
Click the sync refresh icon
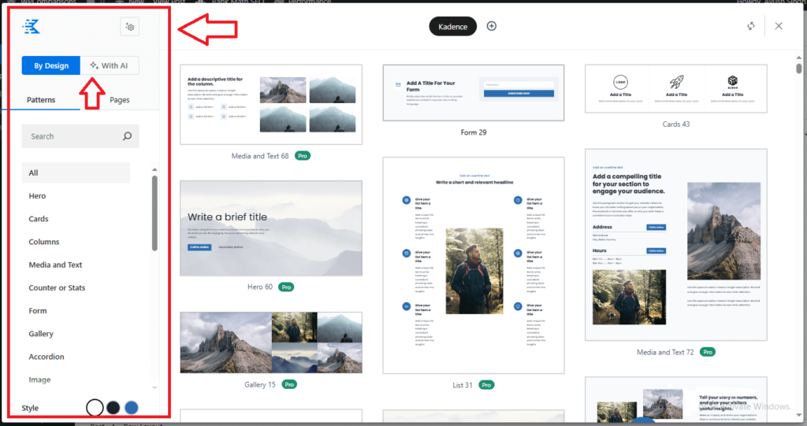[x=753, y=26]
